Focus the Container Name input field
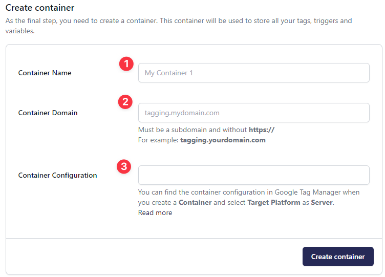 [253, 73]
